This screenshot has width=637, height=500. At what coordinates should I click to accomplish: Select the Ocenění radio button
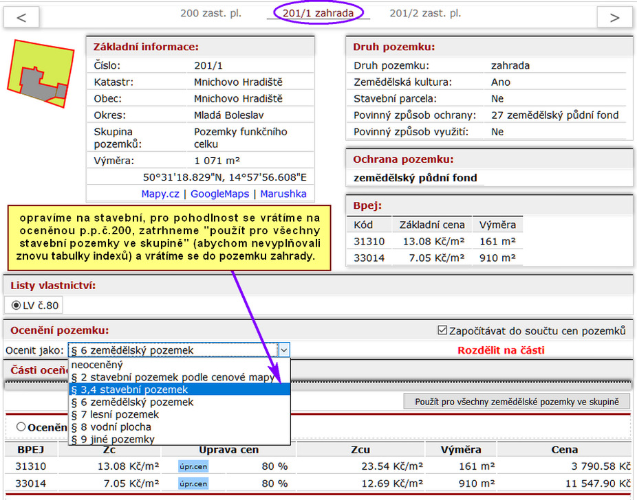21,427
